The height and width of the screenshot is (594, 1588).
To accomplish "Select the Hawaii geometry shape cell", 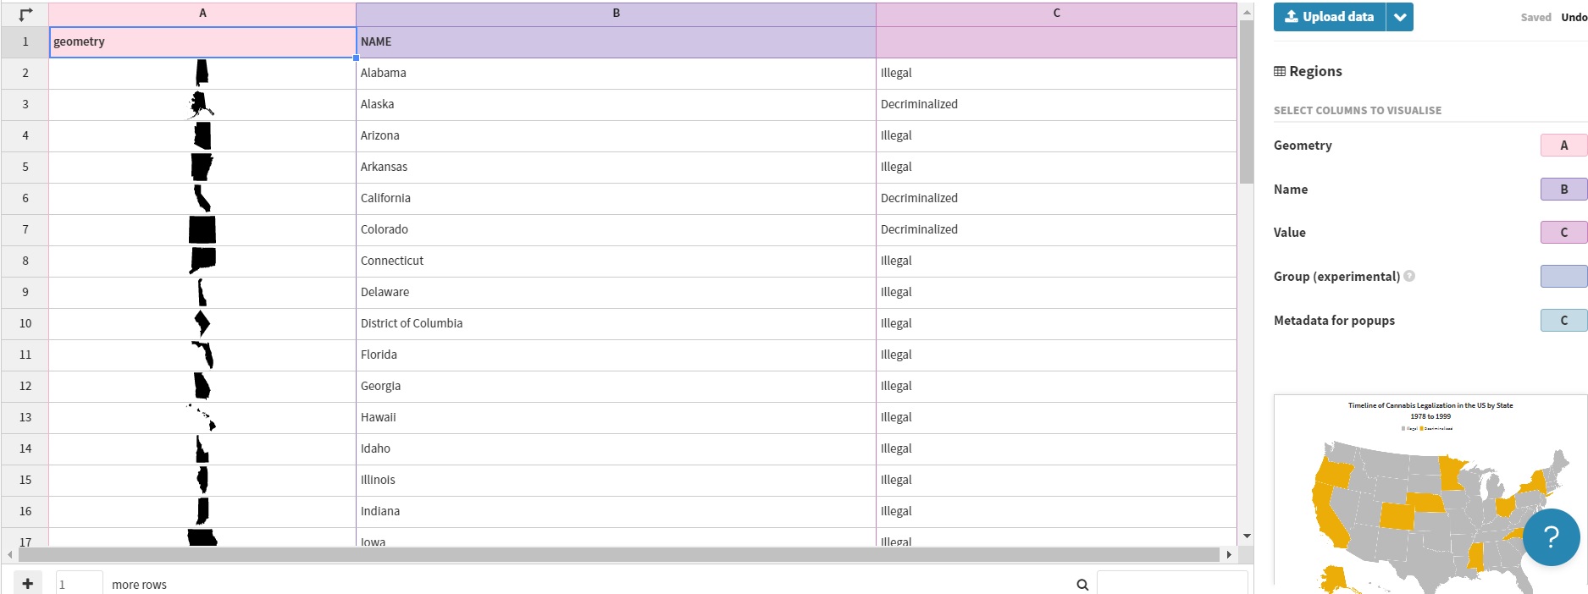I will click(x=202, y=418).
